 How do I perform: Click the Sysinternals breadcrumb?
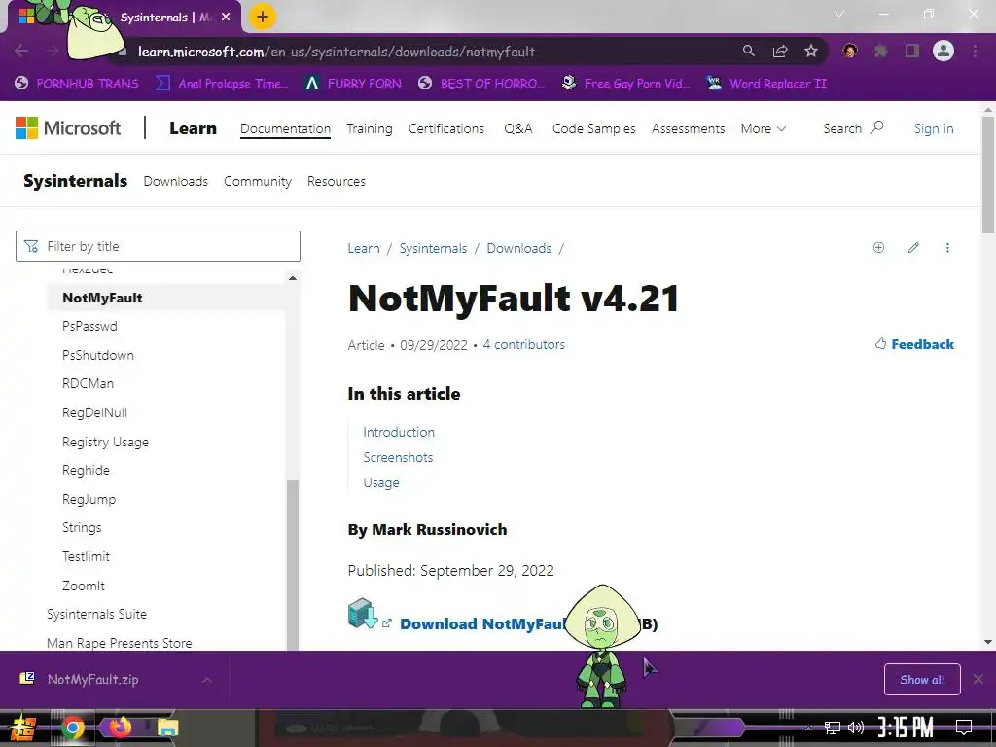433,248
